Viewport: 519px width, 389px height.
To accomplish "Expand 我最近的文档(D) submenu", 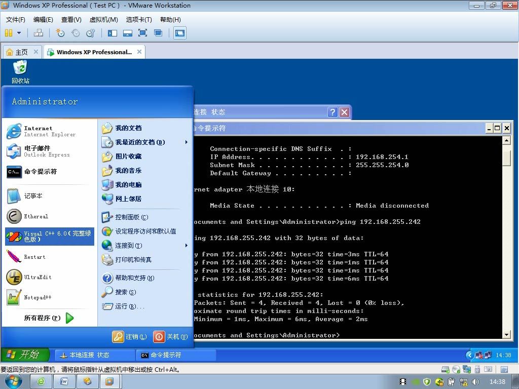I will [x=145, y=142].
